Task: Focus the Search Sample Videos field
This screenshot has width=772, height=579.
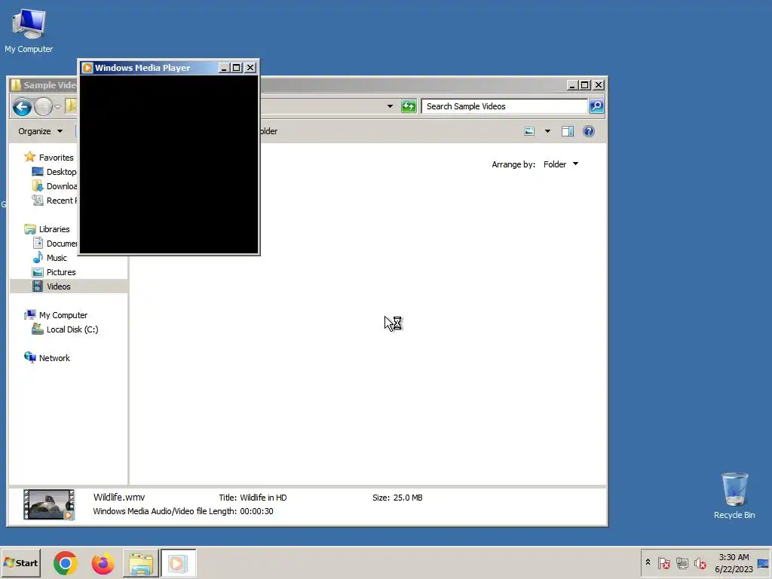Action: click(504, 106)
